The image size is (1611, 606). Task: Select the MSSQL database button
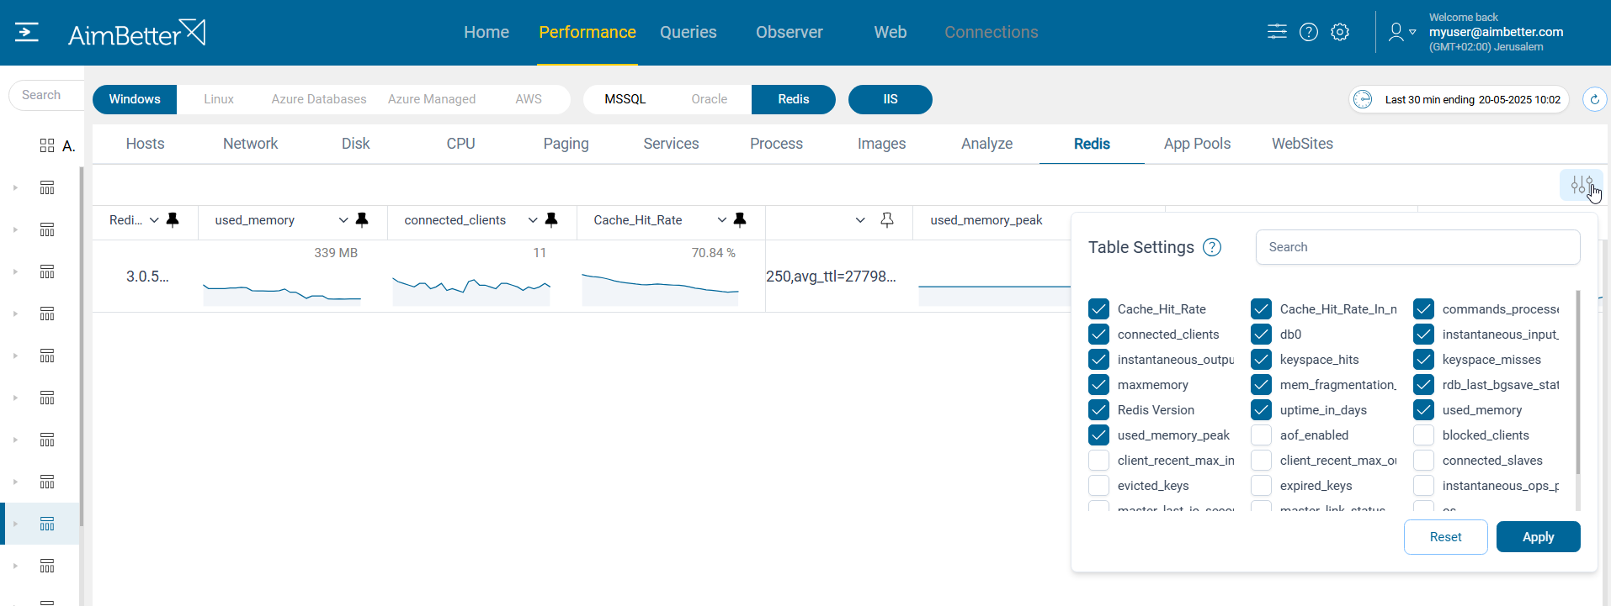point(625,99)
